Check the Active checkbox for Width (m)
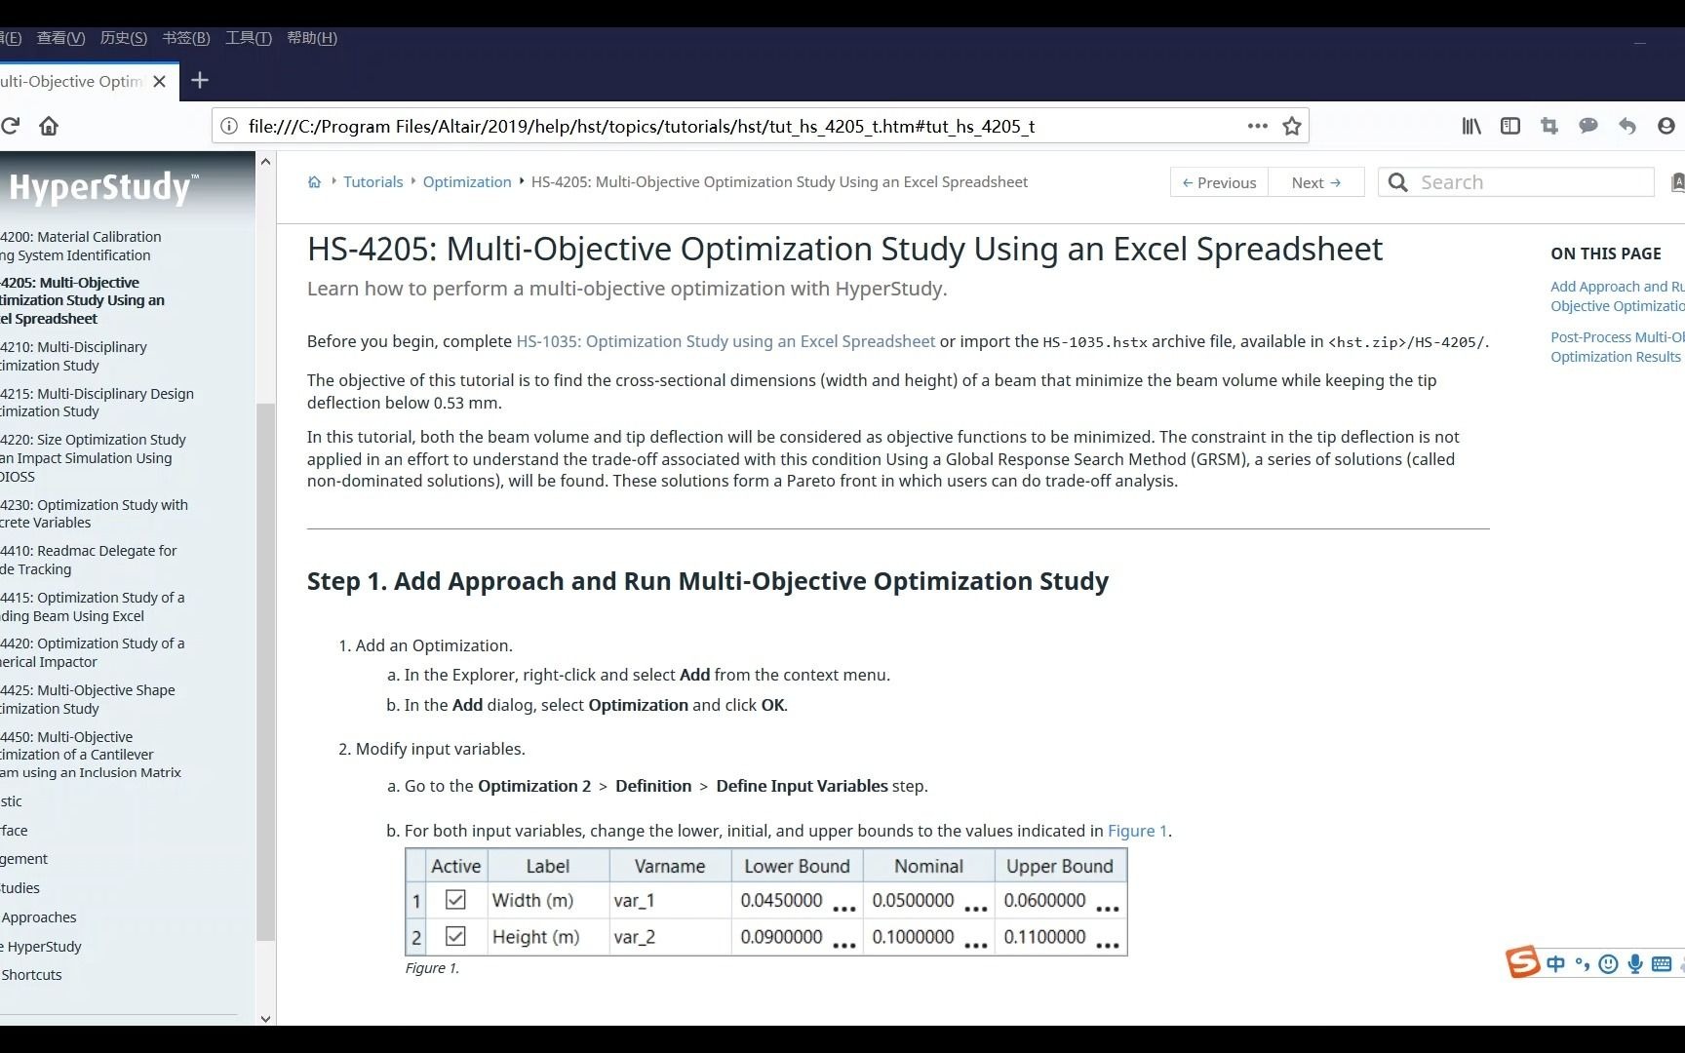This screenshot has width=1685, height=1053. click(454, 900)
